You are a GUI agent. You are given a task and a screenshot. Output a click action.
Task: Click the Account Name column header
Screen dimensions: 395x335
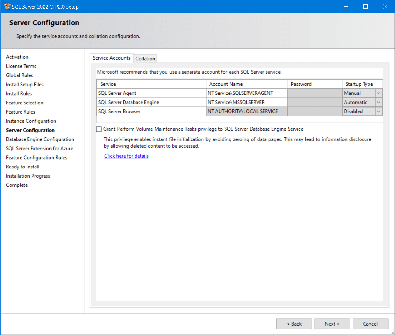point(247,84)
